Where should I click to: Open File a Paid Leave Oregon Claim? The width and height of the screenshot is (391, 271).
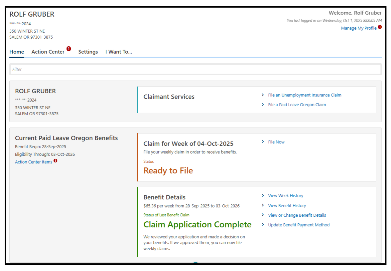click(297, 105)
